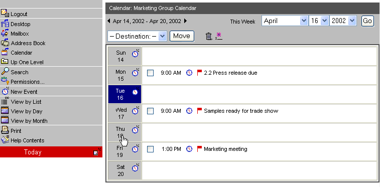Click the Move button

coord(182,36)
